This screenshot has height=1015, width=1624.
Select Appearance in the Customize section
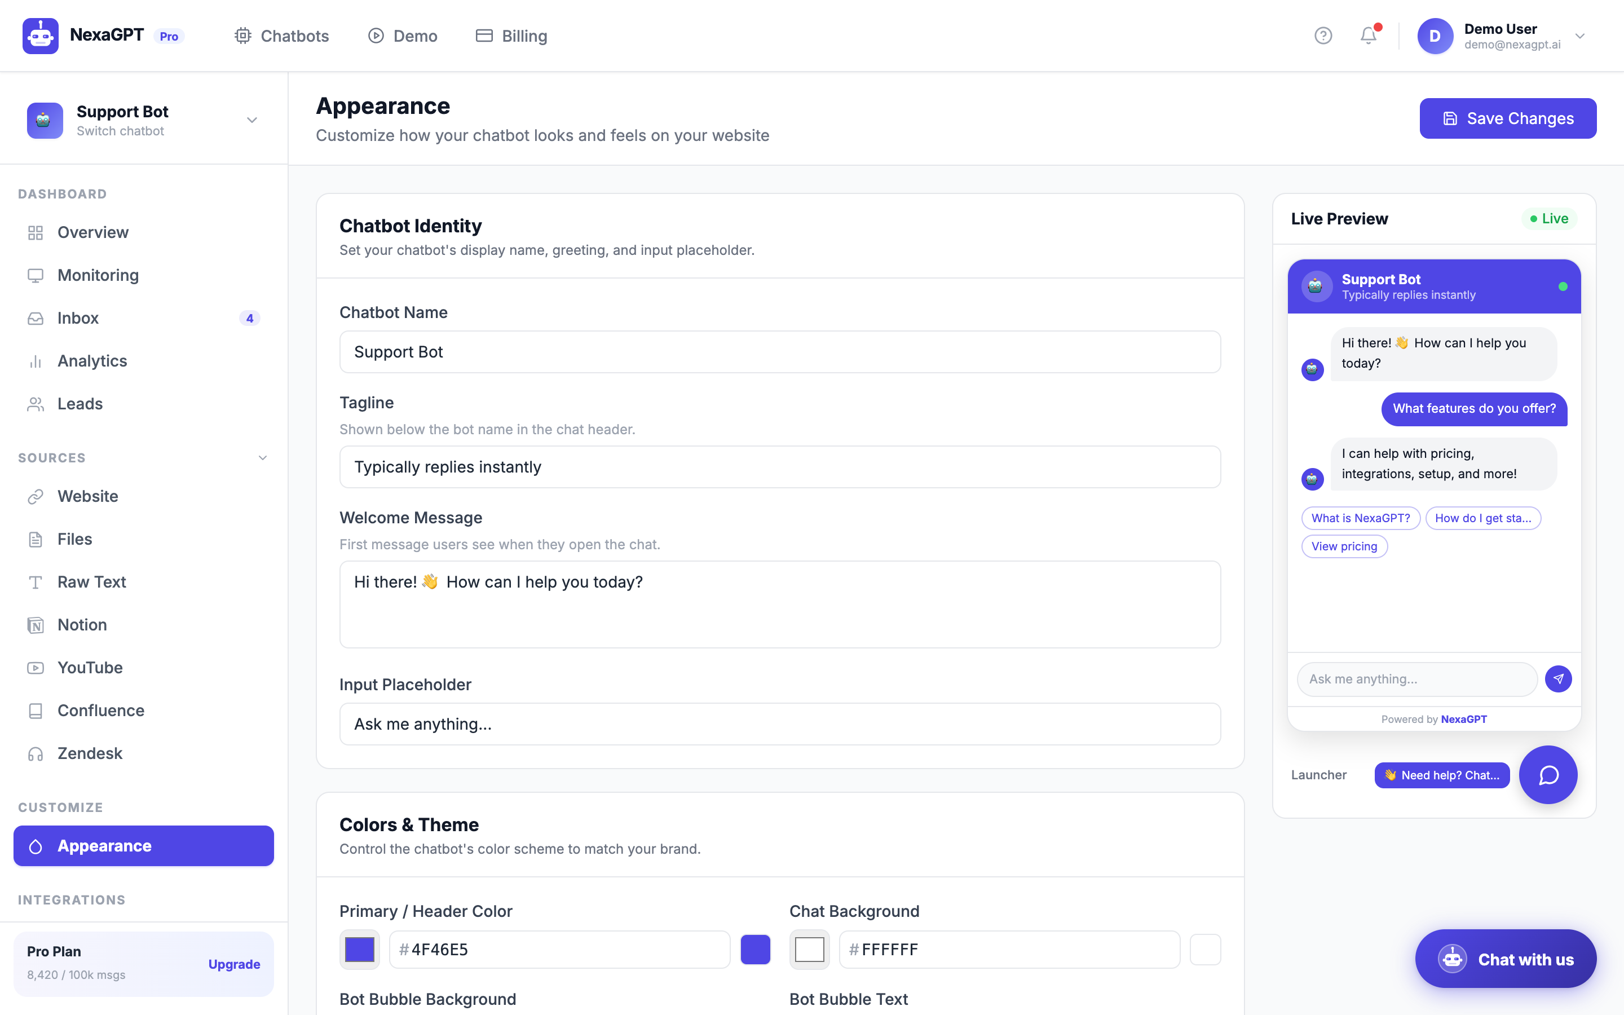point(144,846)
